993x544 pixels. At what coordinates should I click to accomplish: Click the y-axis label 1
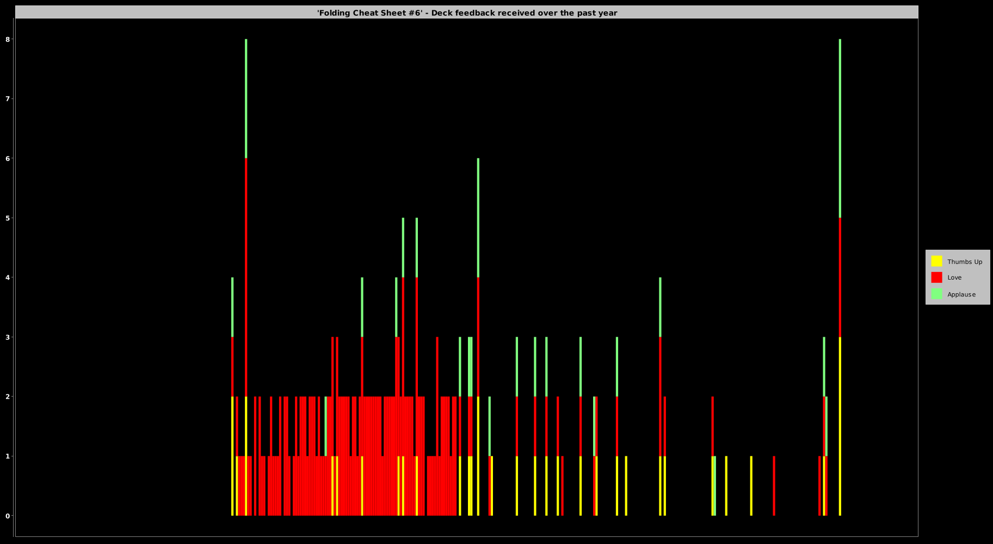[8, 456]
